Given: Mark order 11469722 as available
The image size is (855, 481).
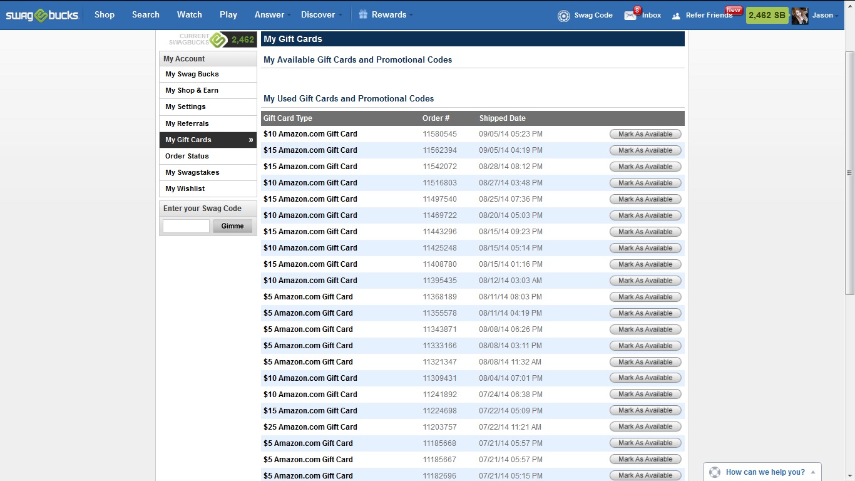Looking at the screenshot, I should click(x=645, y=215).
